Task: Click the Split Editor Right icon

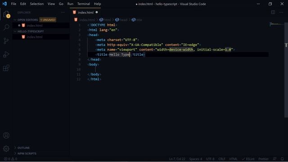Action: click(273, 12)
